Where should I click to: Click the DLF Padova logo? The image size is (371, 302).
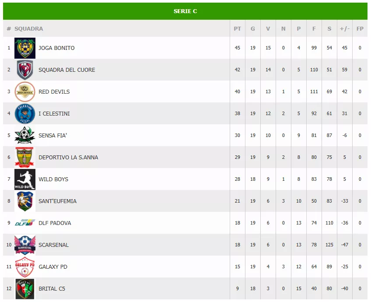tap(24, 223)
